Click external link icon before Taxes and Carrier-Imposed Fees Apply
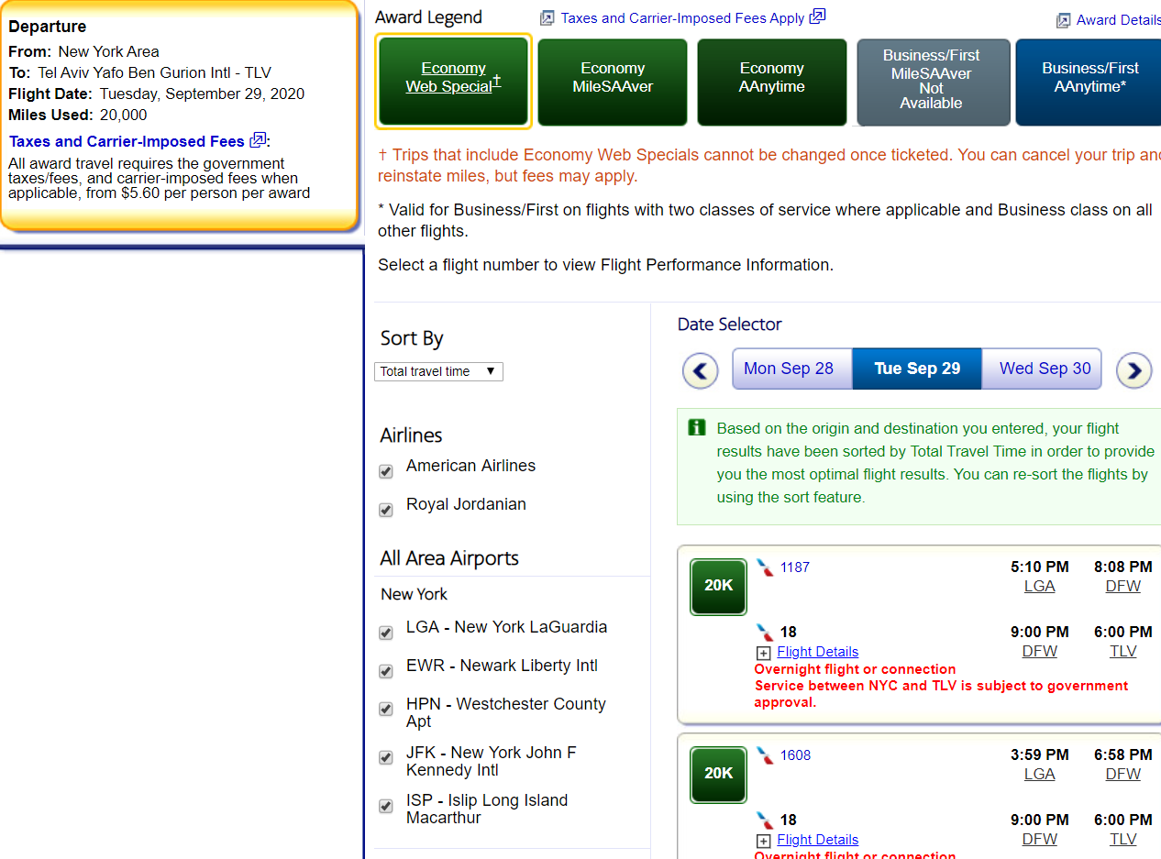Screen dimensions: 1161x859 tap(547, 17)
